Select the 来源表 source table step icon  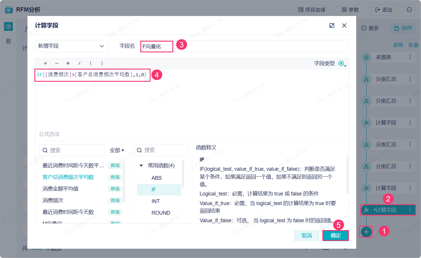tap(366, 57)
